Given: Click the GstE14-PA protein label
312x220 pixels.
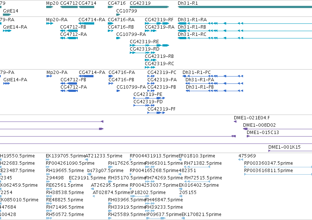Looking at the screenshot, I should [x=15, y=80].
